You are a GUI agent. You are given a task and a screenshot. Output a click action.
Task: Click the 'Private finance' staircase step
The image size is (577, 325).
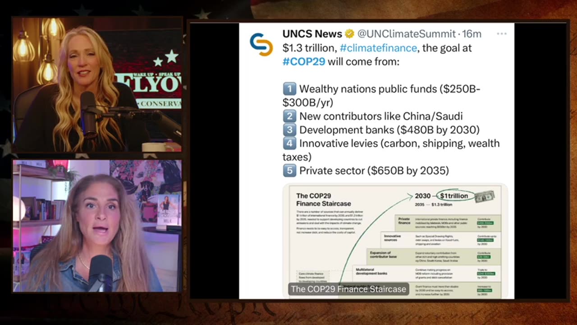tap(448, 223)
